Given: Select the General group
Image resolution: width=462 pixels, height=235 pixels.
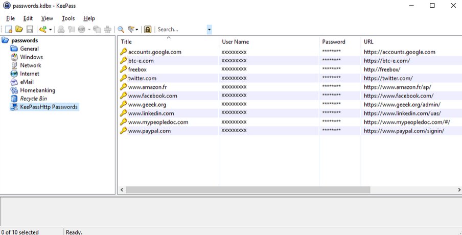Looking at the screenshot, I should 29,49.
